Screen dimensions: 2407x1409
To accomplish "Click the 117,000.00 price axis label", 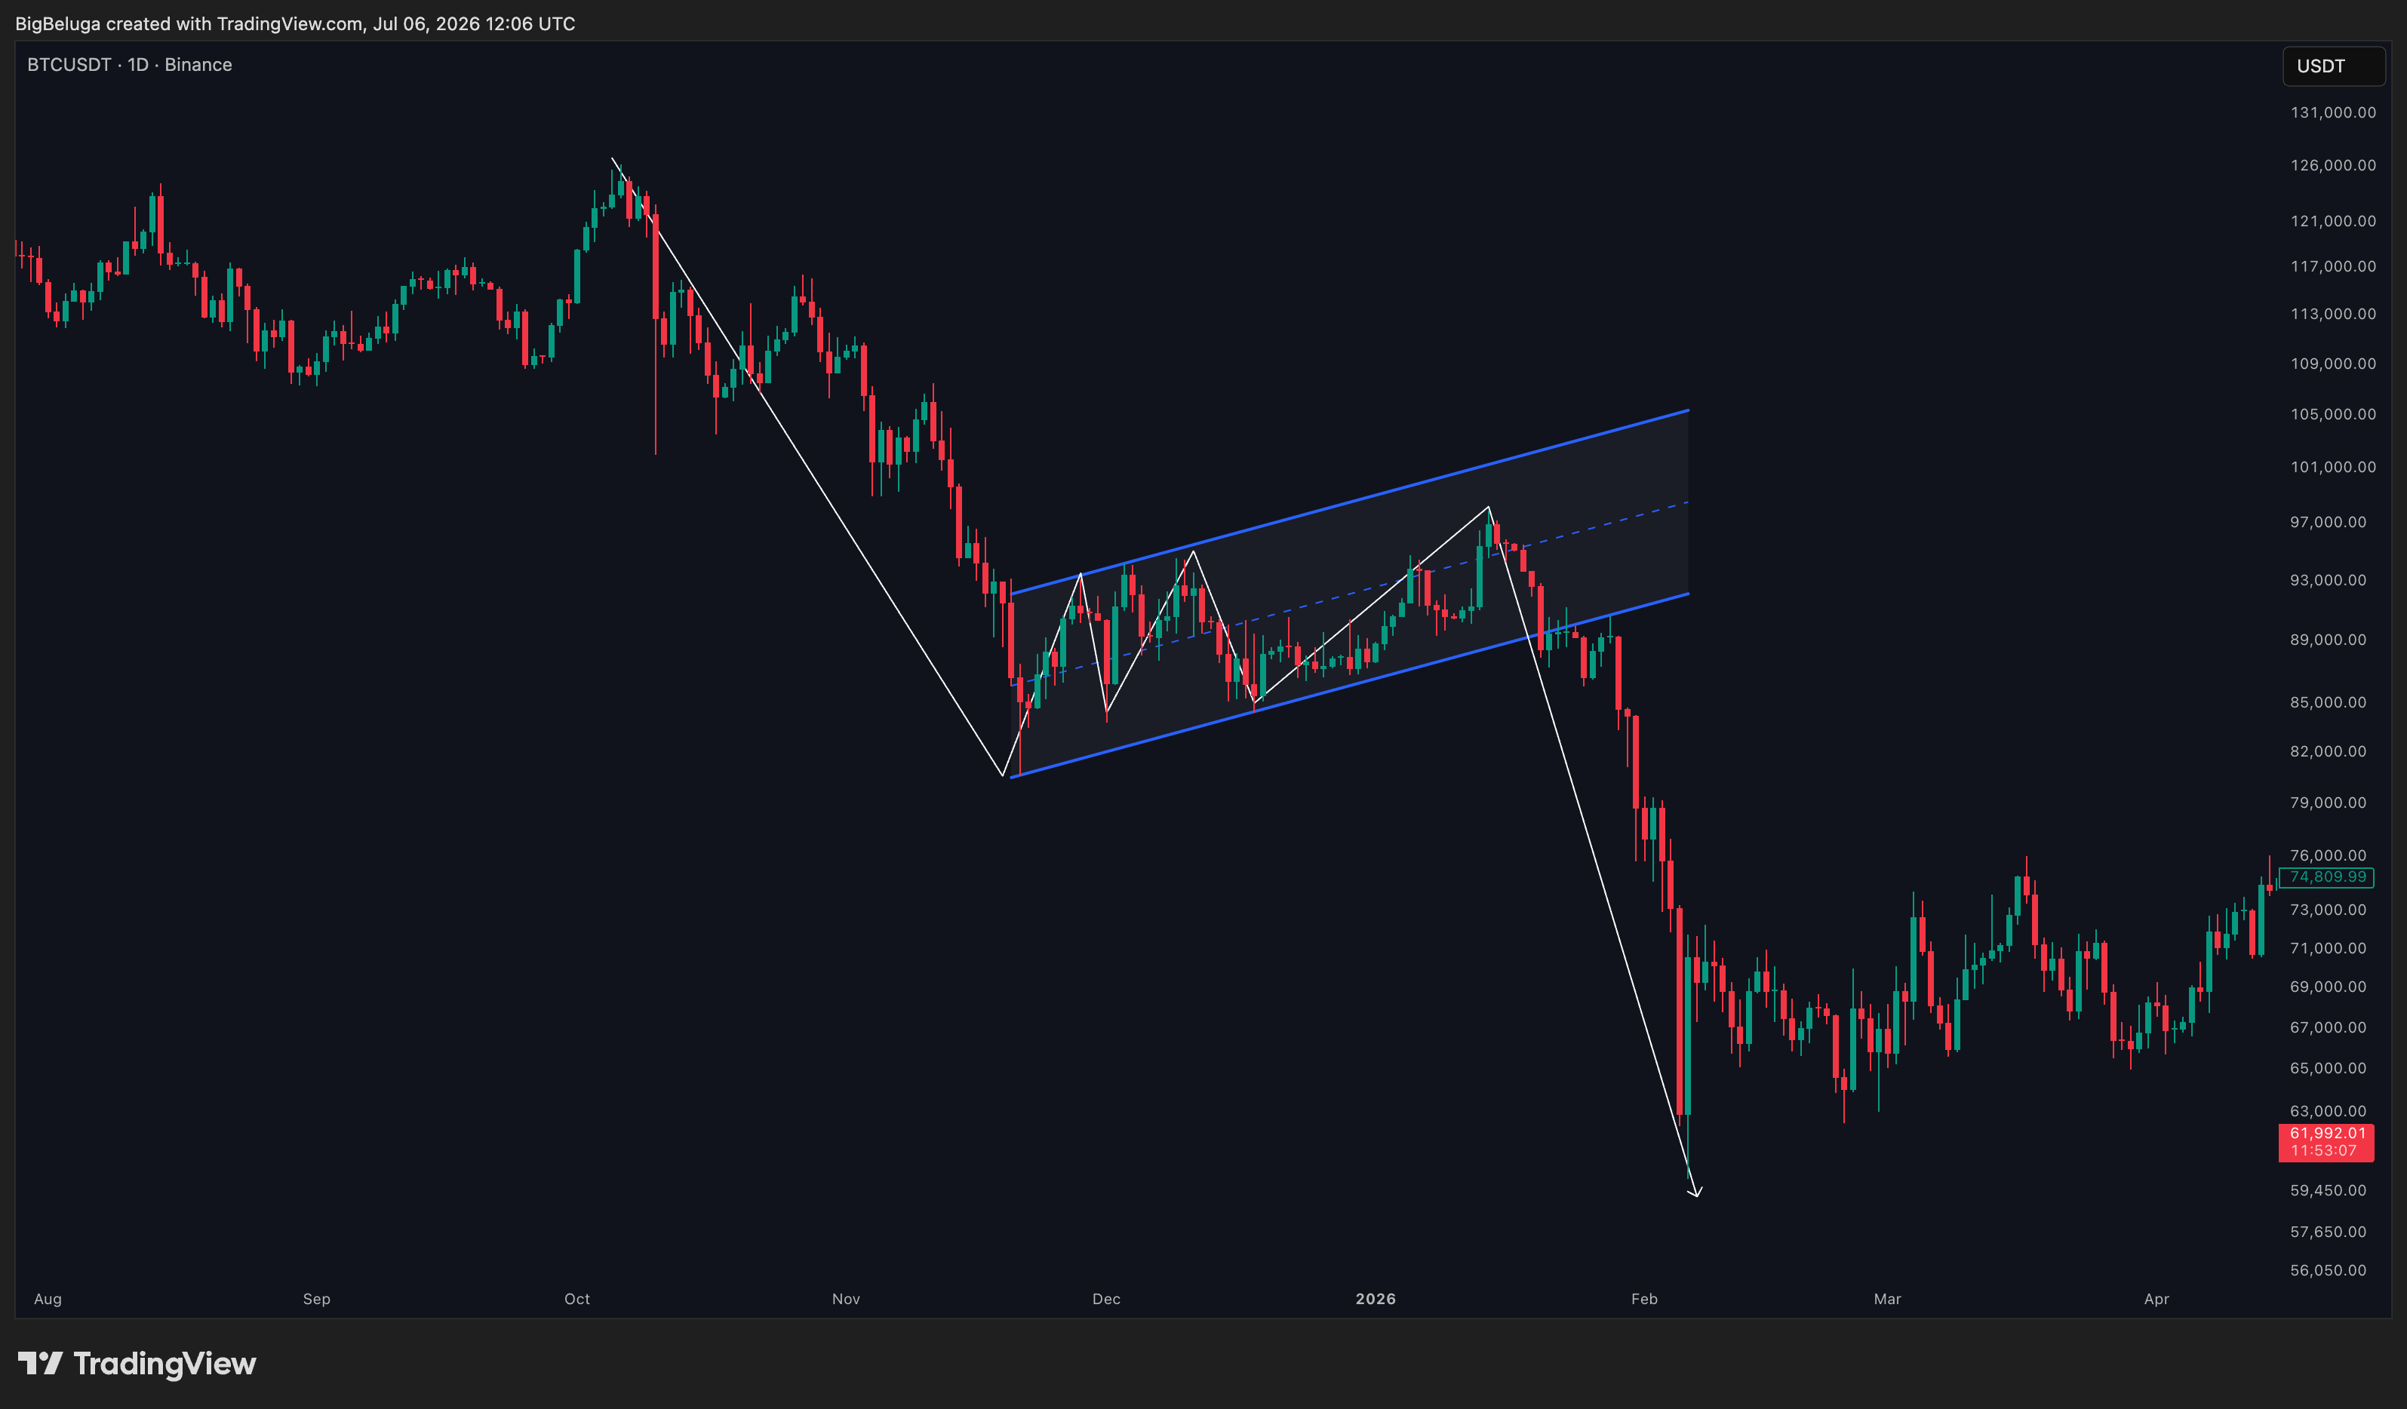I will [2332, 266].
